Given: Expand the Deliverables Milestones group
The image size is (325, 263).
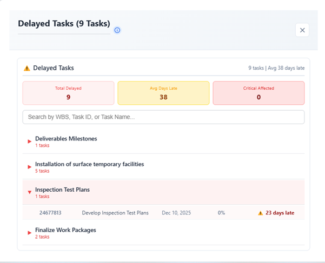Looking at the screenshot, I should tap(30, 141).
